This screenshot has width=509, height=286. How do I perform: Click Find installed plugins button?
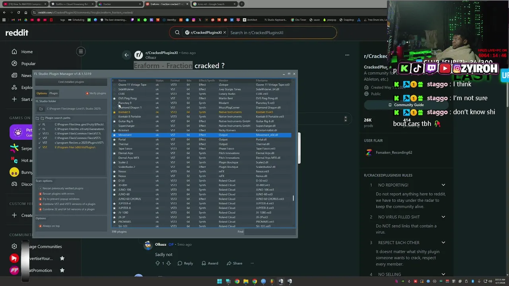pyautogui.click(x=71, y=82)
